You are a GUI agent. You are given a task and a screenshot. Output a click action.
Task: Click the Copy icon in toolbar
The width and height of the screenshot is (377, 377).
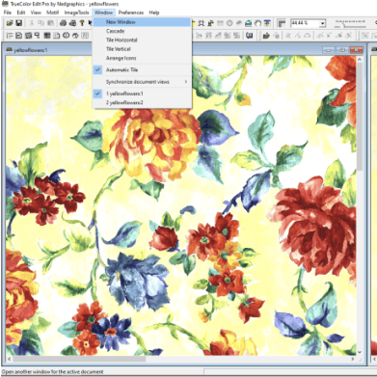tap(40, 23)
